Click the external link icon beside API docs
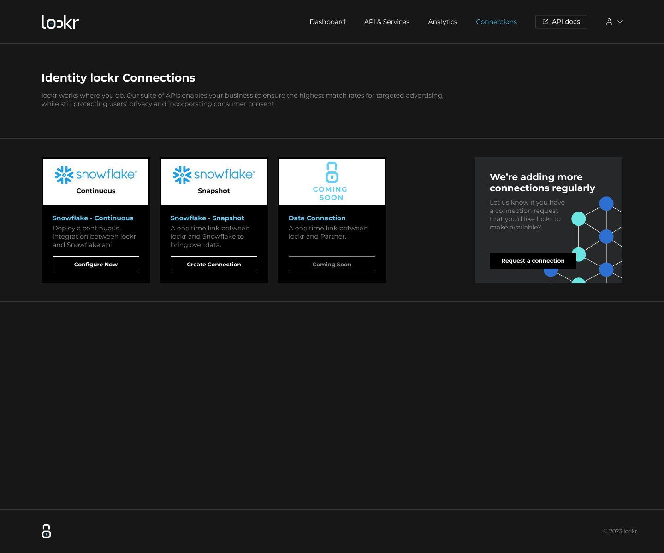Screen dimensions: 664x553 545,22
